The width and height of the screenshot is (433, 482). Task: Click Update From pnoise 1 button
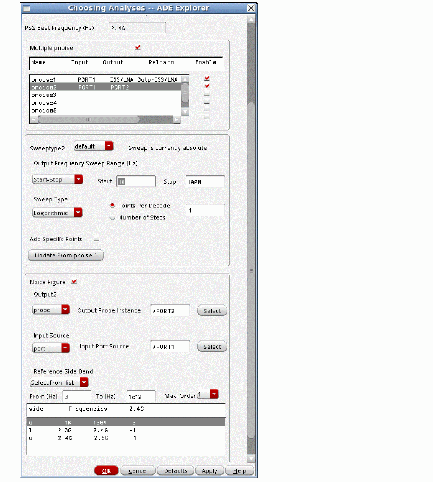tap(66, 255)
